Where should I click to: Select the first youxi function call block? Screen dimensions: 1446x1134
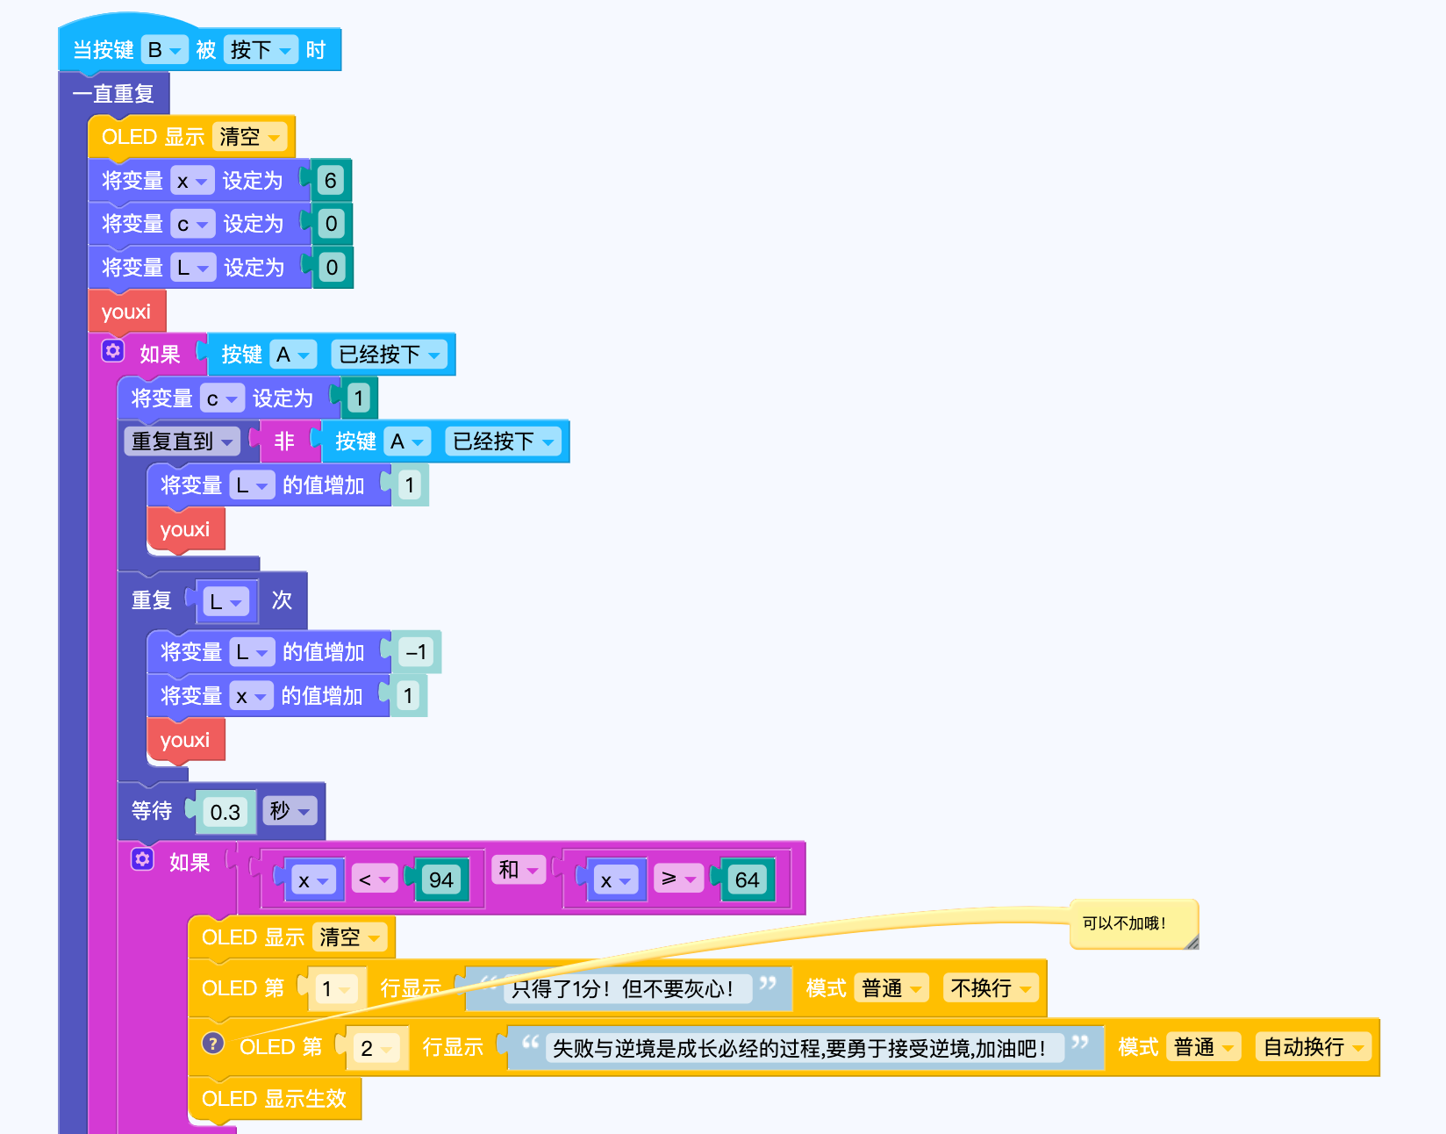pos(126,312)
